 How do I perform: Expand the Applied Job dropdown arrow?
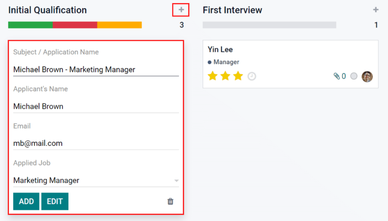click(176, 181)
